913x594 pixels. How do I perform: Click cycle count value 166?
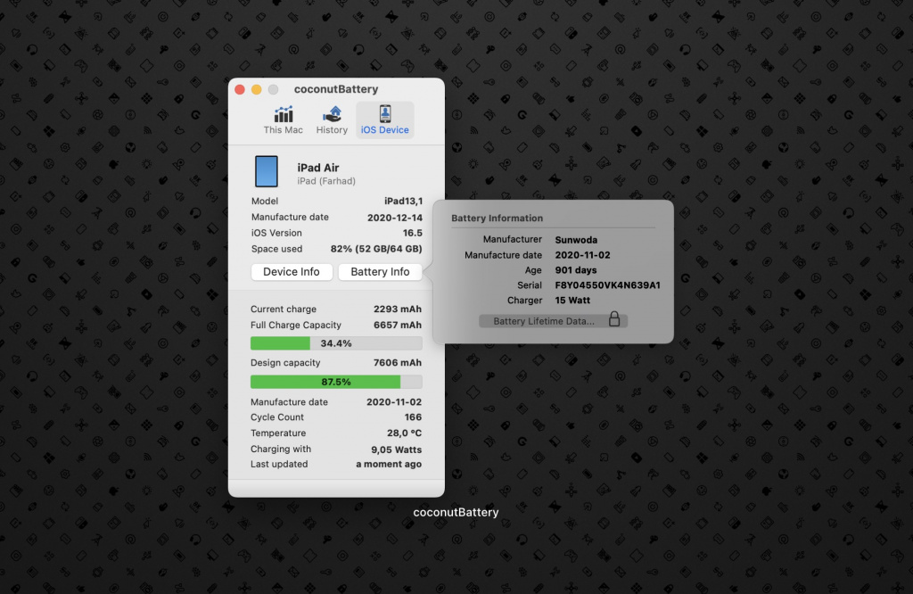[413, 417]
